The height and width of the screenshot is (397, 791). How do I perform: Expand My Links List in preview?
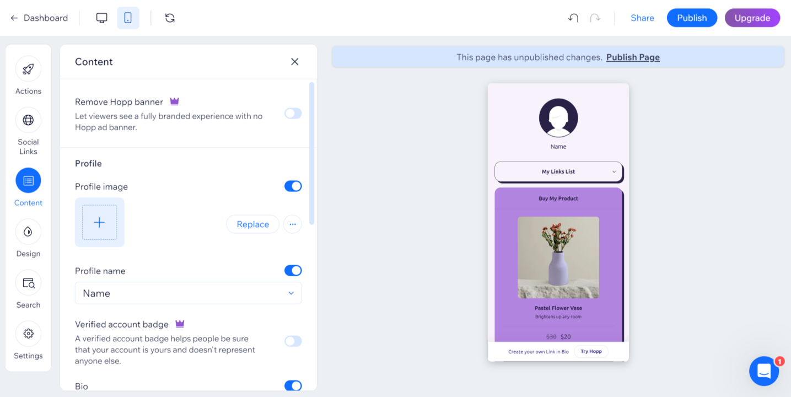(x=558, y=171)
